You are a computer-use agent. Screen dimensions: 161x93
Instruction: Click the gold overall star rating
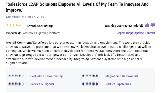14,25
